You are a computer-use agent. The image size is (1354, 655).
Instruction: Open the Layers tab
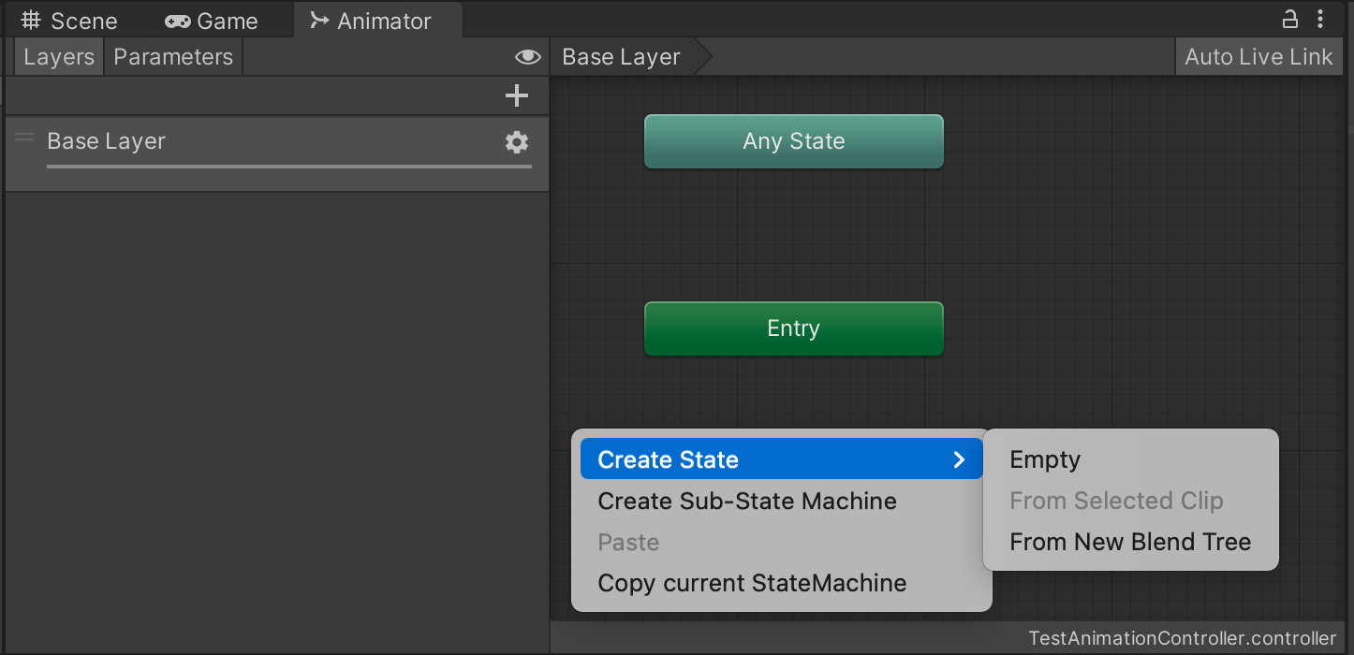[59, 57]
